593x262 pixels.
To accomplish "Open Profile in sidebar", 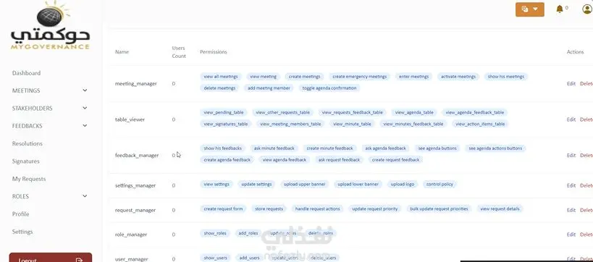I will [x=20, y=214].
